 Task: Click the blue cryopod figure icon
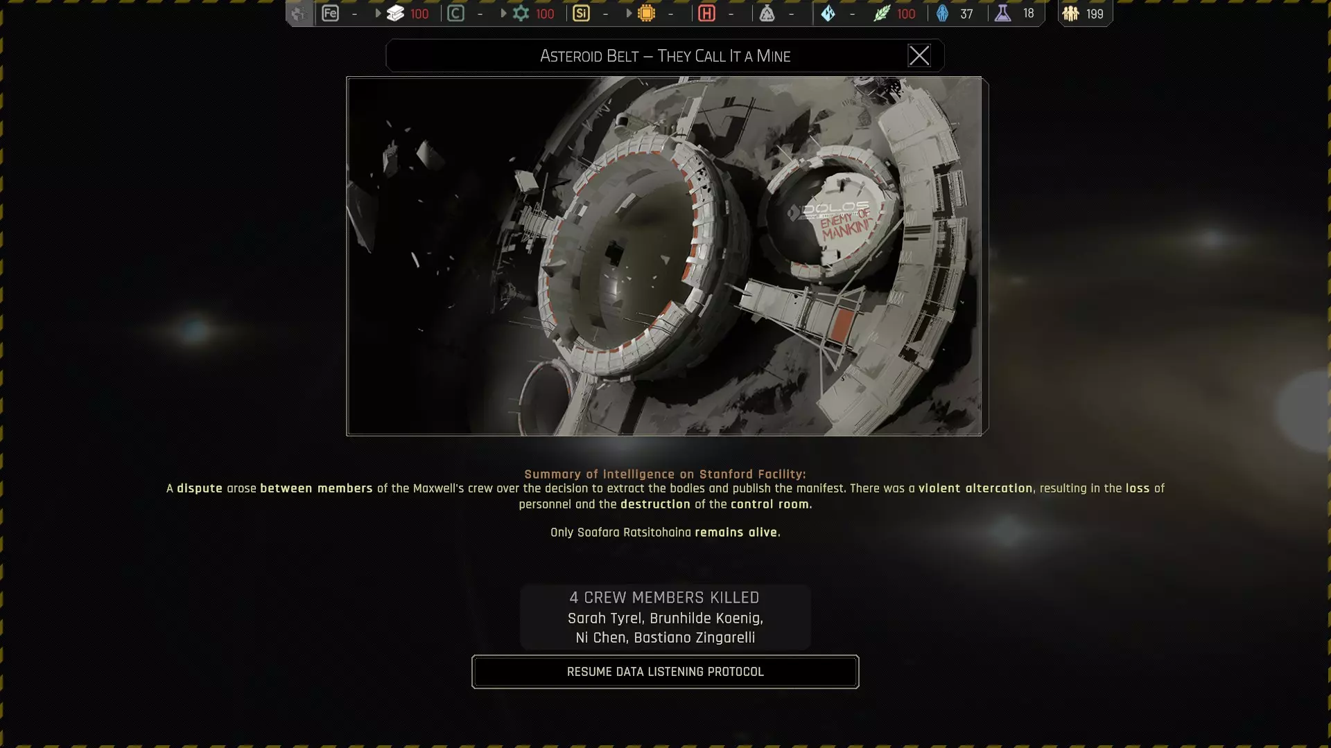click(942, 13)
